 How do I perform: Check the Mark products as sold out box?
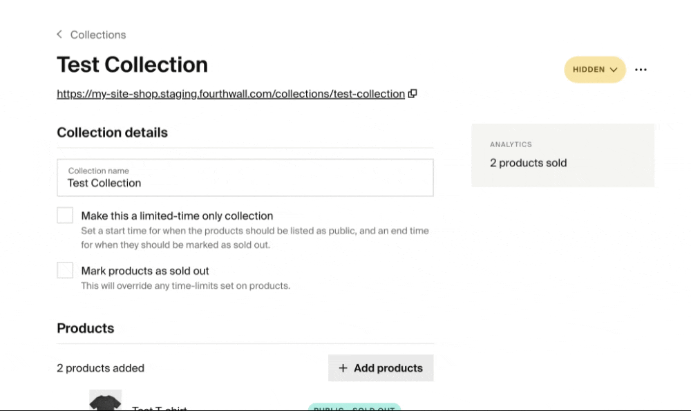pos(65,270)
